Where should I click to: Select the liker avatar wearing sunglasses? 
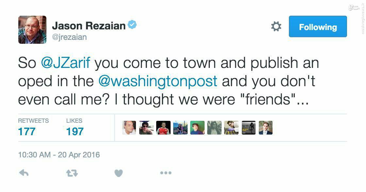point(146,128)
